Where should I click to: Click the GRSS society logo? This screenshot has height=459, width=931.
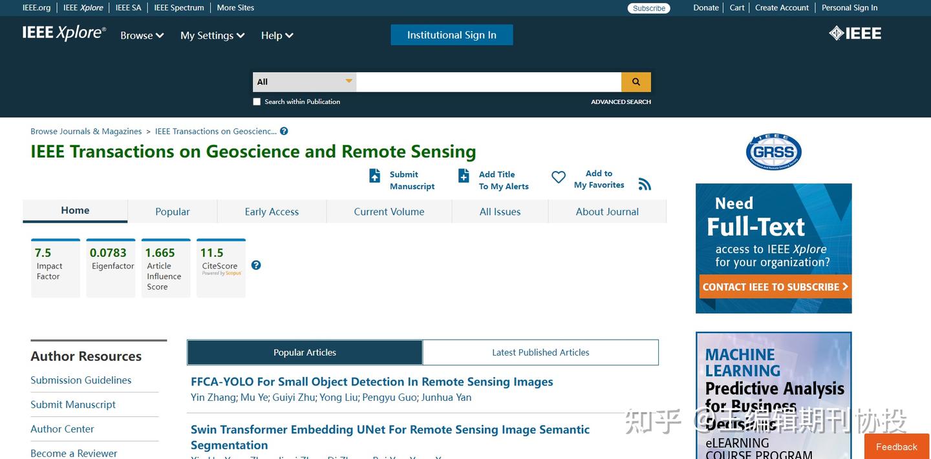(773, 150)
